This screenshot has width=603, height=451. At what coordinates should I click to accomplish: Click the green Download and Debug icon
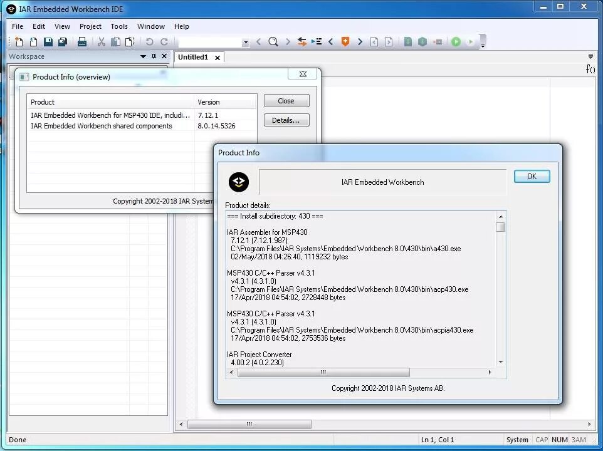[x=456, y=41]
